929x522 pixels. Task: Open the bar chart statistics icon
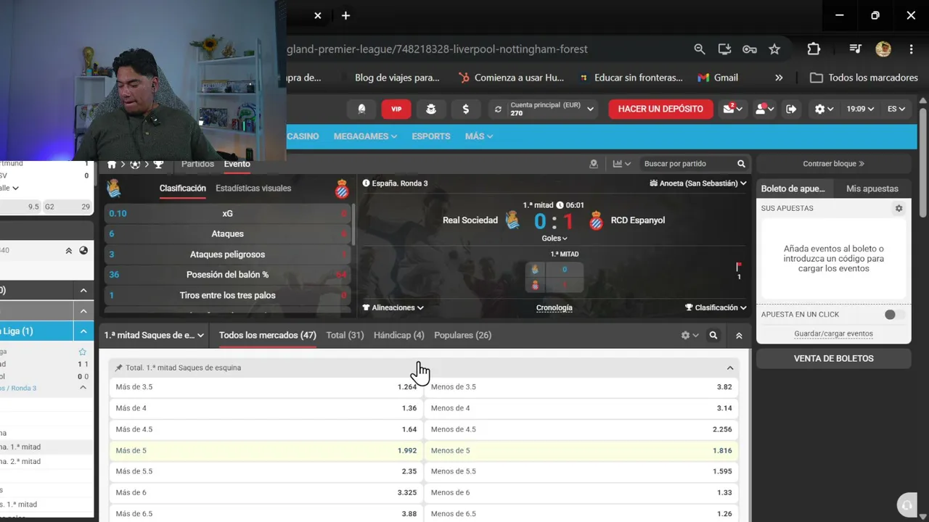[x=621, y=164]
